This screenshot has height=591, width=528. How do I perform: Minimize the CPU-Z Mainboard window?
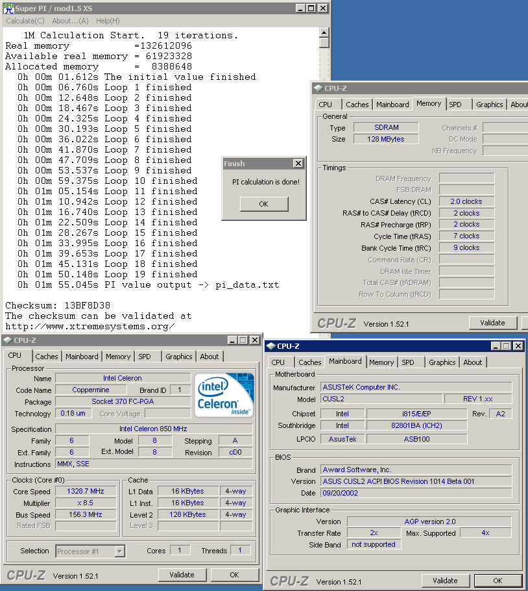pyautogui.click(x=496, y=346)
